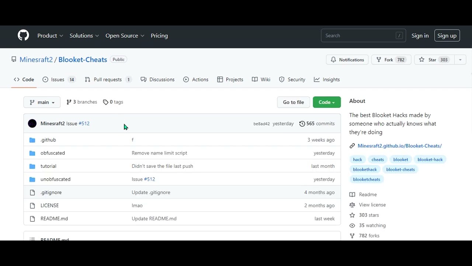Click the blooket-hack topic tag
The image size is (472, 266).
(x=430, y=160)
